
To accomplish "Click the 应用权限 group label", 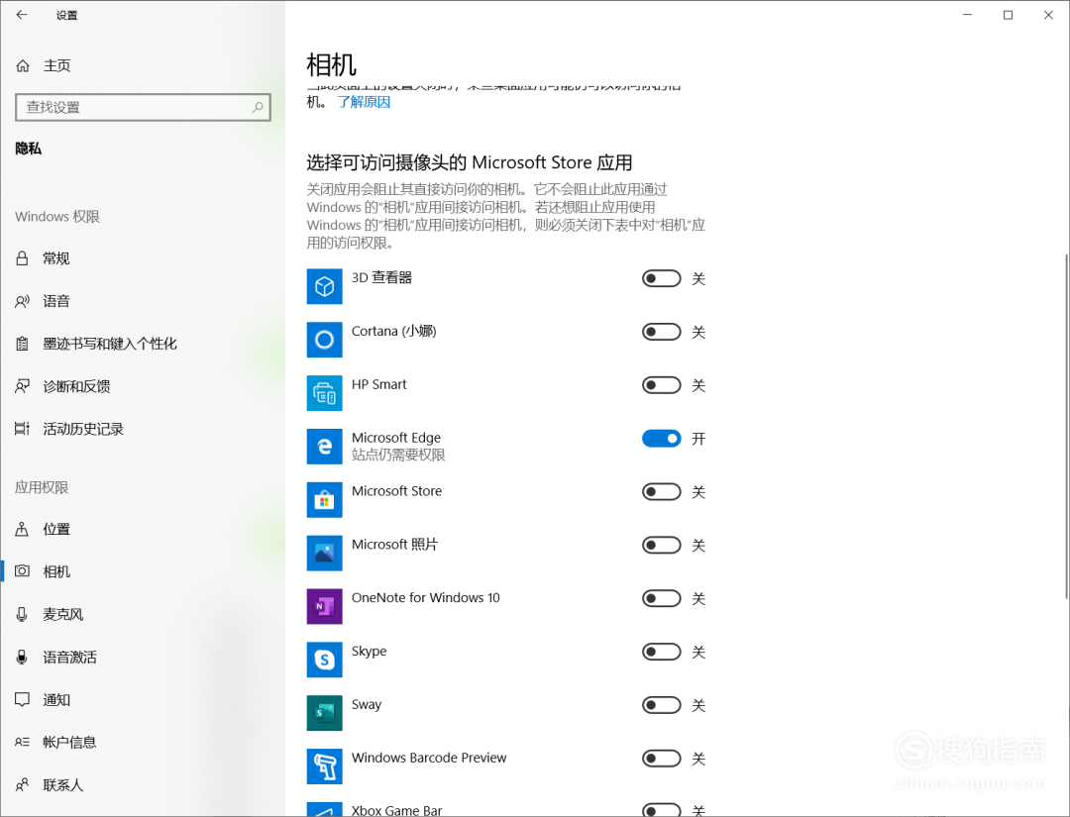I will pyautogui.click(x=42, y=487).
